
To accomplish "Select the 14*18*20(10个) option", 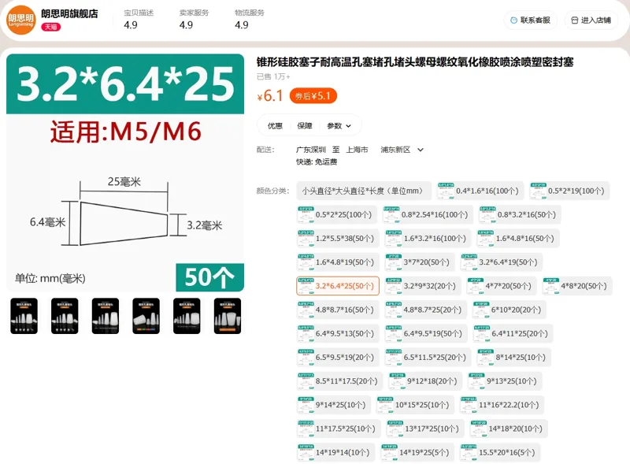I will [x=509, y=429].
